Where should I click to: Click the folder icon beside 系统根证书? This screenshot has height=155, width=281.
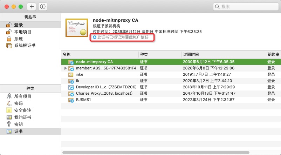[9, 46]
